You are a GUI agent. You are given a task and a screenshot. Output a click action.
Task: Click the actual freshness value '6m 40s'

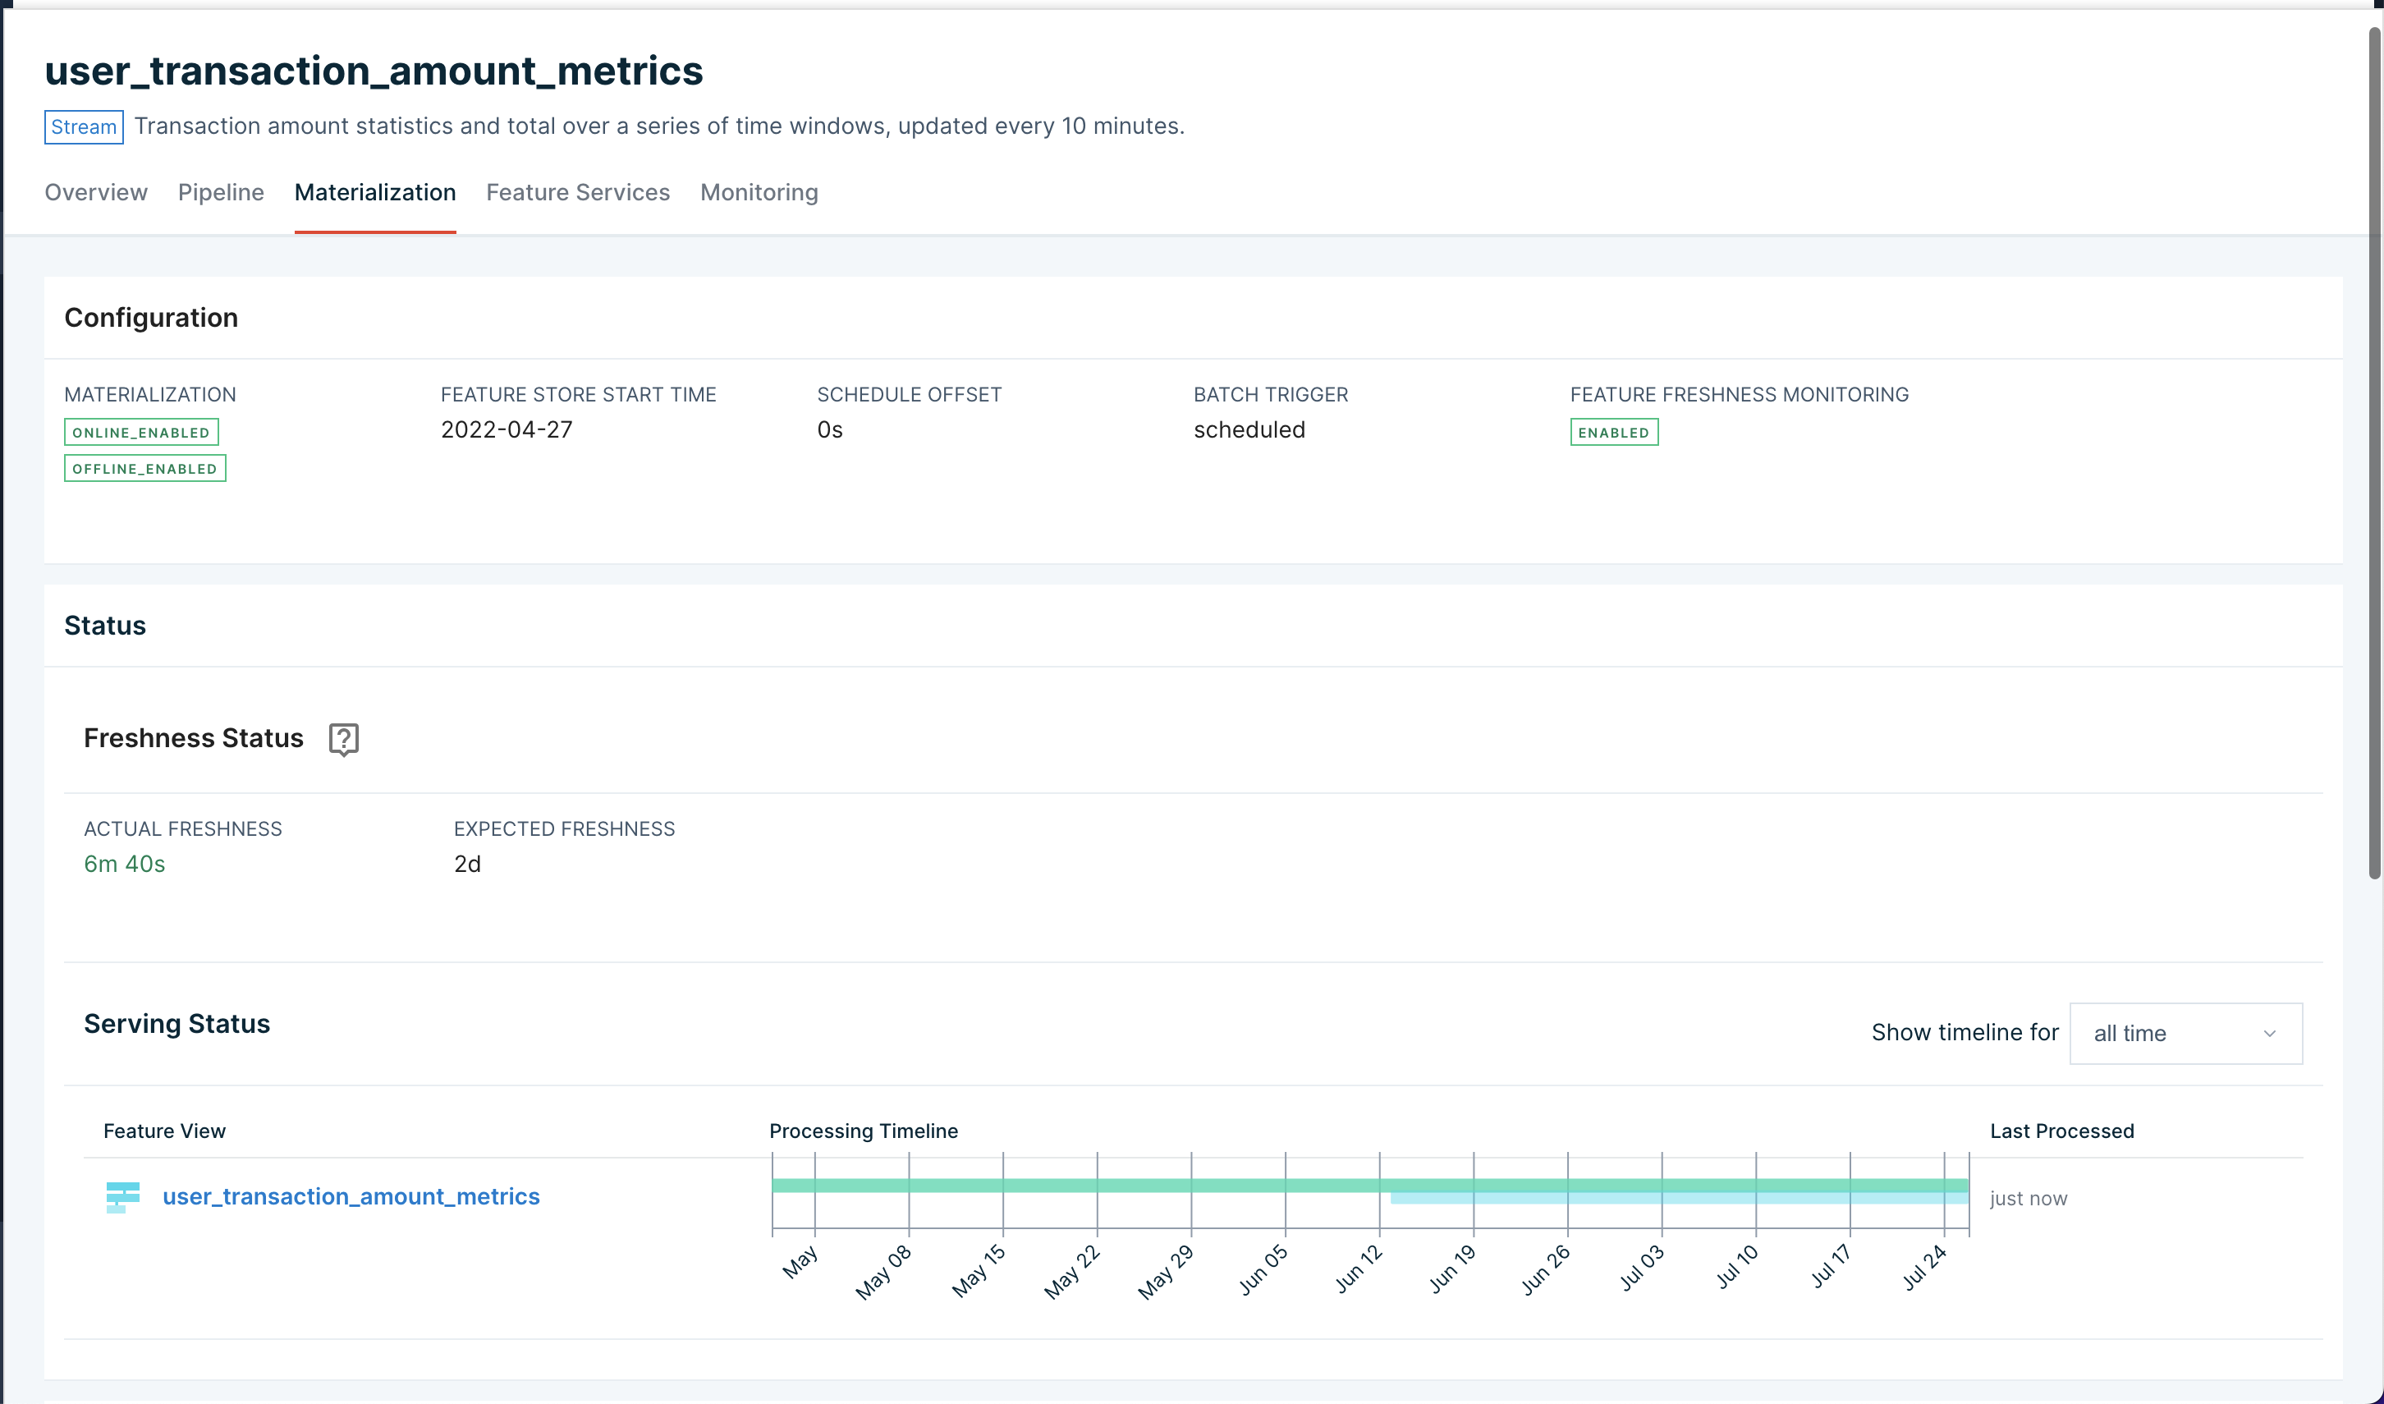pos(125,864)
